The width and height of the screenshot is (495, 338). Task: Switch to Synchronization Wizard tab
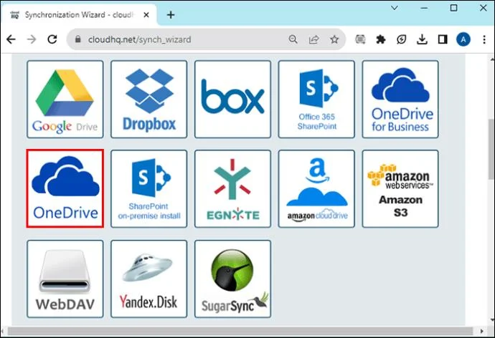click(x=78, y=15)
